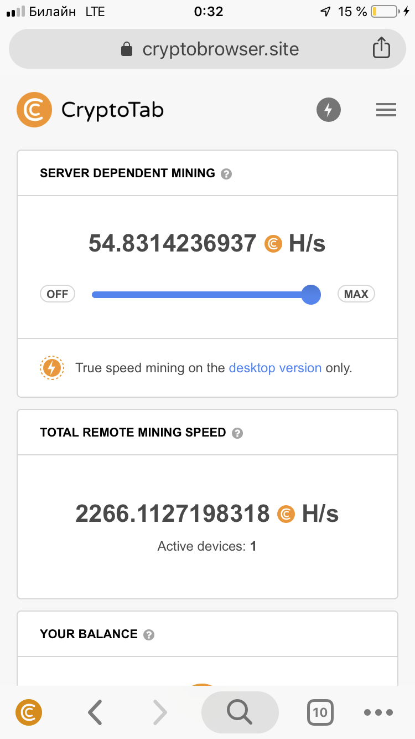Tap the coin icon beside 2266.1127198318

[286, 514]
